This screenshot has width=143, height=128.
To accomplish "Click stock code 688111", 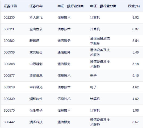I will pyautogui.click(x=9, y=29).
